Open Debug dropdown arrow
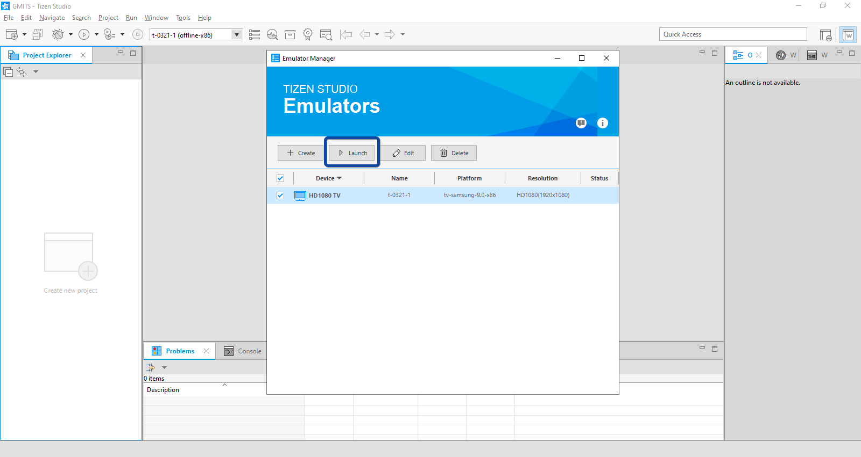 tap(70, 34)
